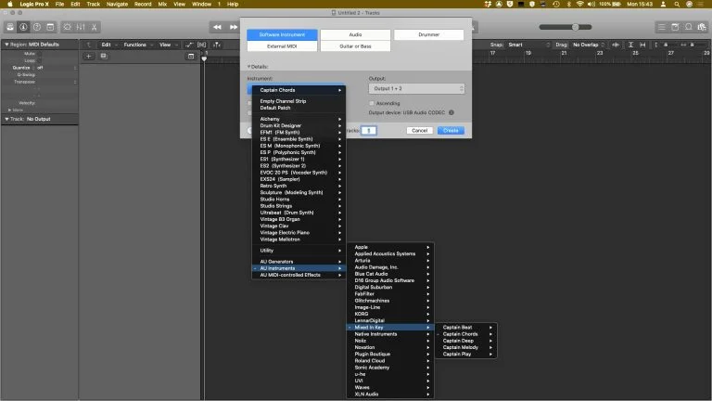
Task: Open the Drag No Overlap dropdown
Action: pos(588,45)
